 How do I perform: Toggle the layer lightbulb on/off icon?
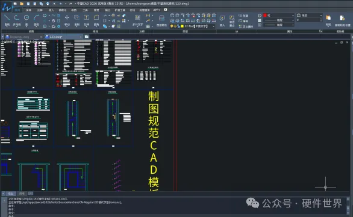172,26
